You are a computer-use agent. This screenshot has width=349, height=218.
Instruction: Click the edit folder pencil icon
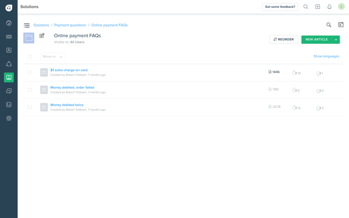pos(42,35)
